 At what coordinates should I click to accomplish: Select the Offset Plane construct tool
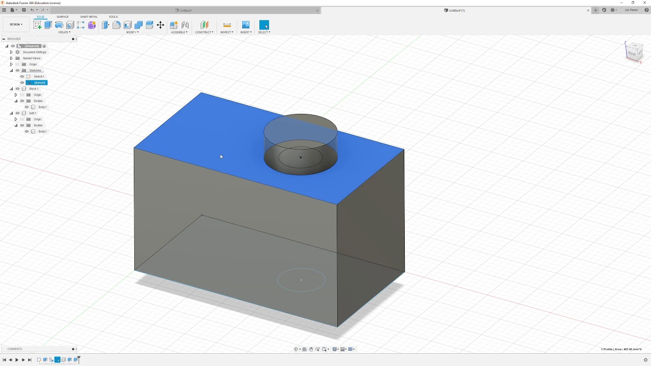(204, 25)
